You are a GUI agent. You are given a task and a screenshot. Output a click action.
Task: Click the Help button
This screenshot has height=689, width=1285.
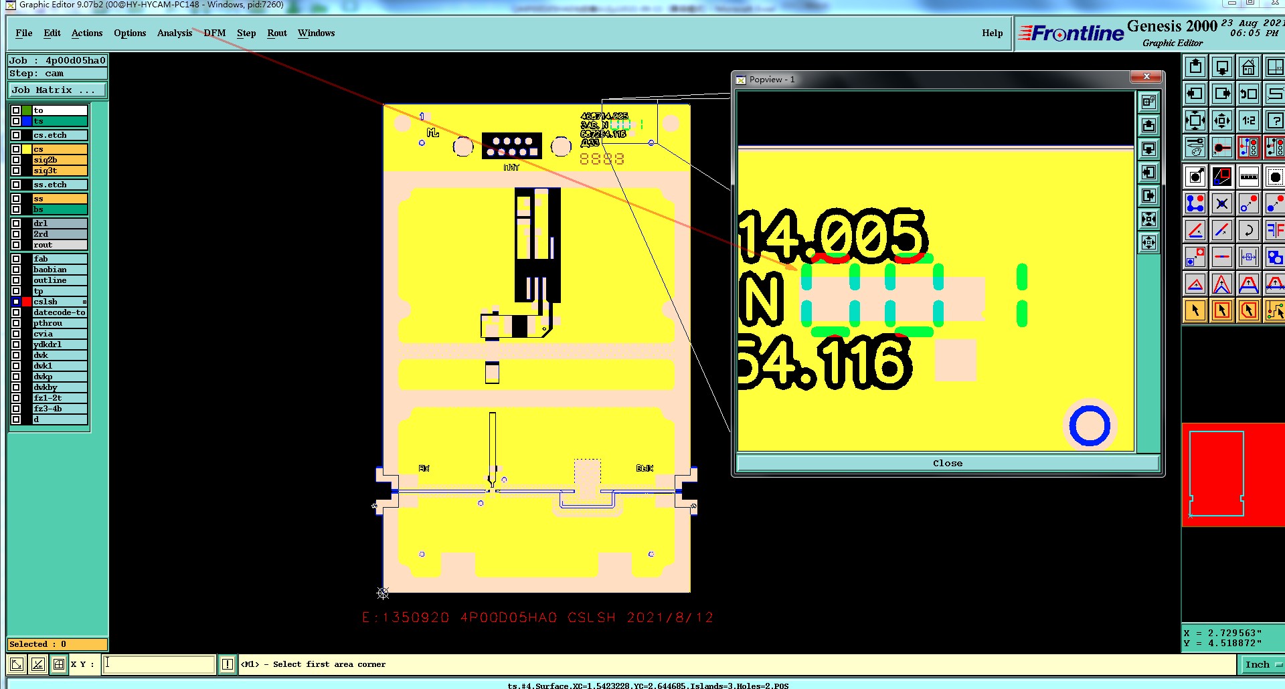993,33
